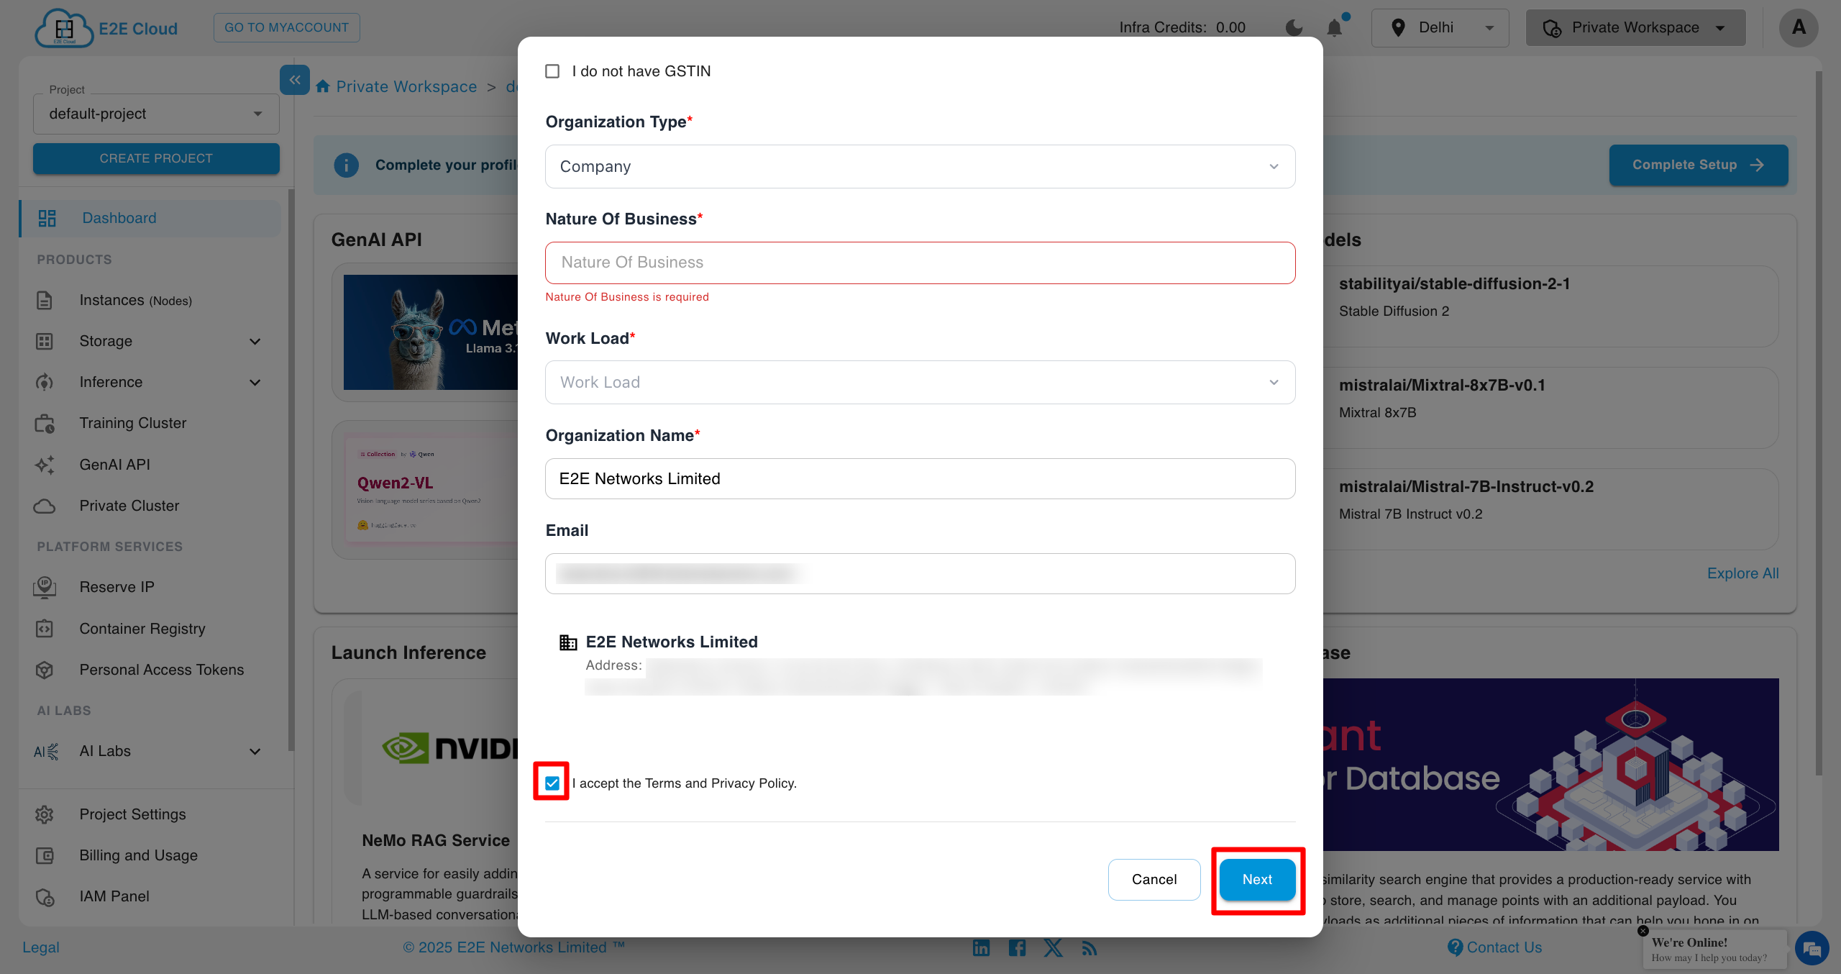Open Container Registry in the sidebar
1841x974 pixels.
(150, 629)
